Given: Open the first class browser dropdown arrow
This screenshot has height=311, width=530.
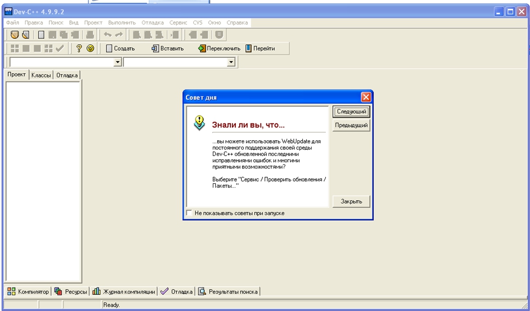Looking at the screenshot, I should click(x=118, y=62).
